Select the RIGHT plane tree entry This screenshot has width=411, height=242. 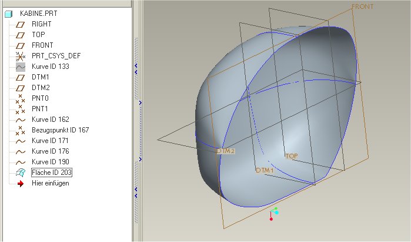pos(41,24)
